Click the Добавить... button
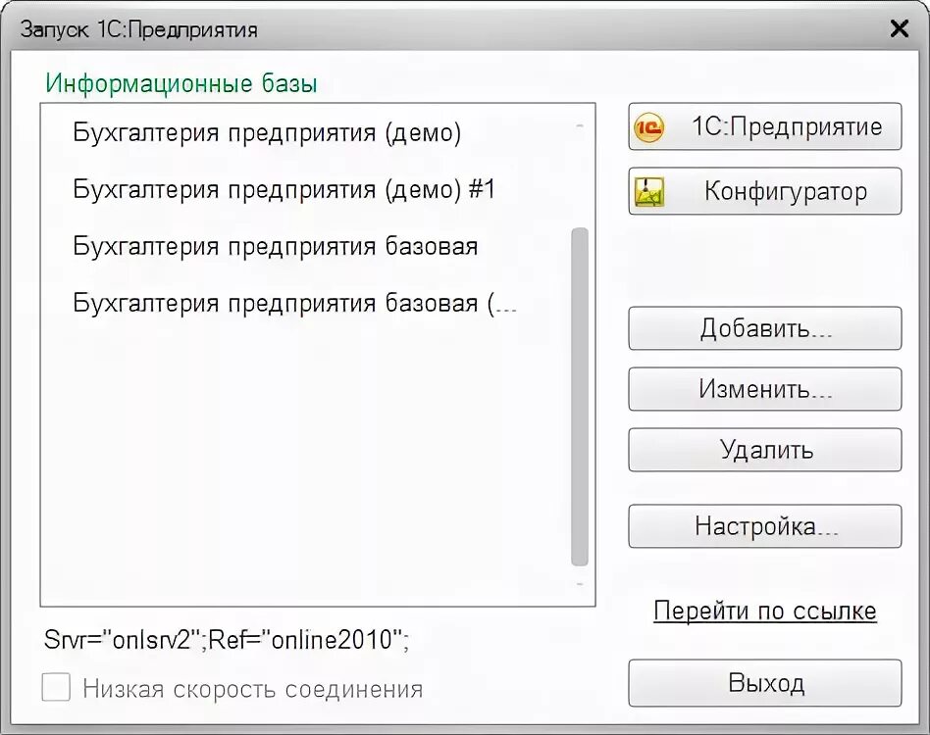 tap(764, 328)
